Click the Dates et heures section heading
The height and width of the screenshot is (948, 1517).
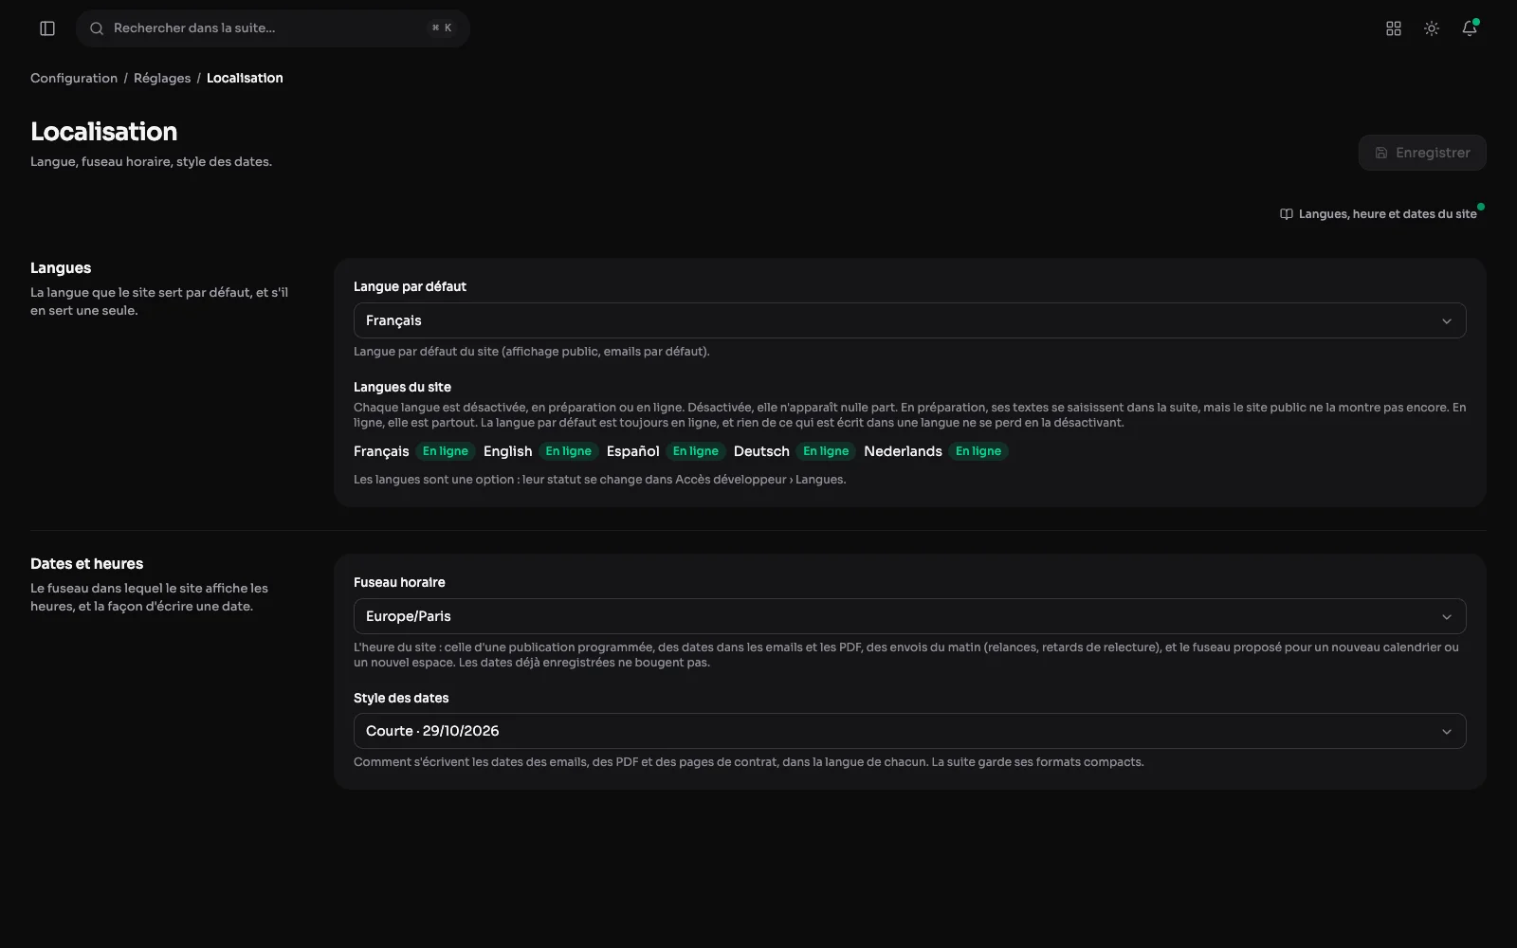[x=86, y=564]
